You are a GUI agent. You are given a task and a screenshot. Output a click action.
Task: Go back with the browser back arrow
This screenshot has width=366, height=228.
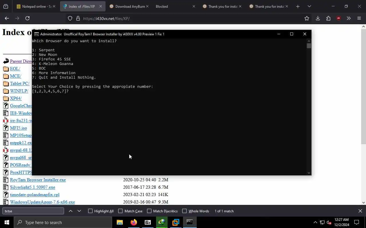coord(7,18)
